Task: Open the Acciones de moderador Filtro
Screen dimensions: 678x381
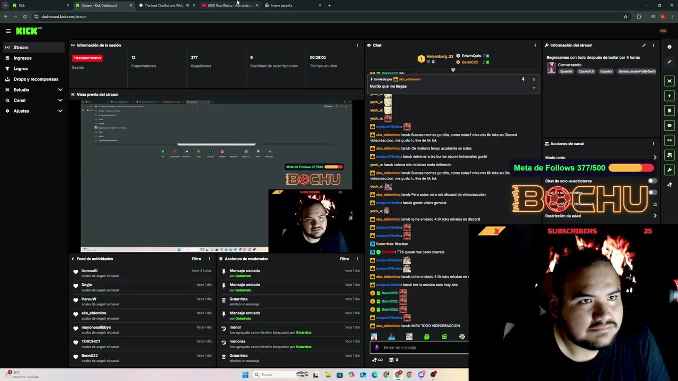Action: coord(344,259)
